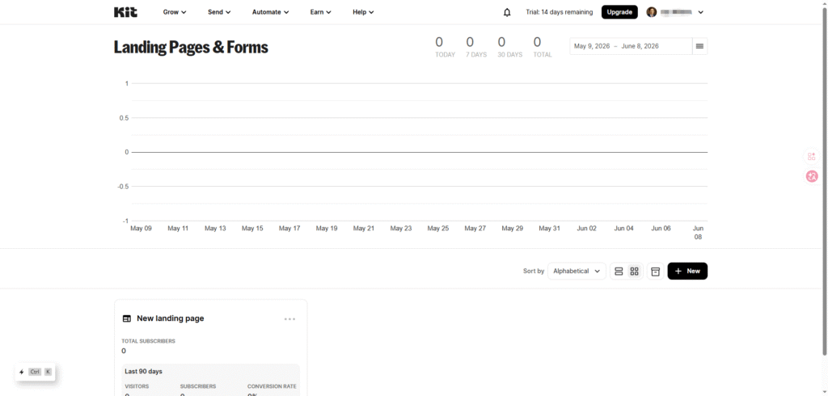Click the date range field
828x396 pixels.
pyautogui.click(x=631, y=46)
